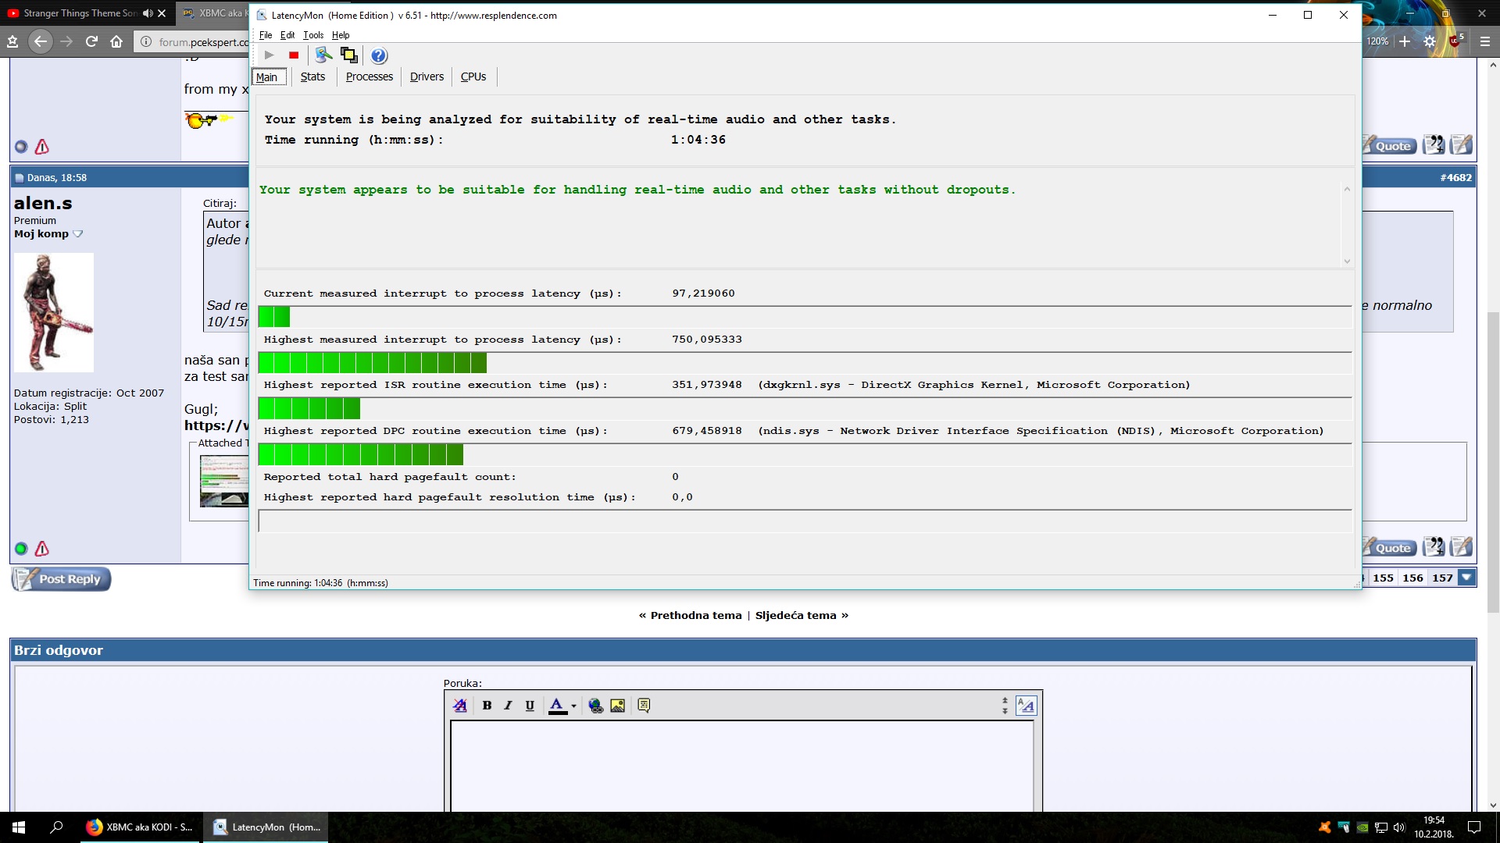Open the Tools menu in LatencyMon

coord(313,35)
